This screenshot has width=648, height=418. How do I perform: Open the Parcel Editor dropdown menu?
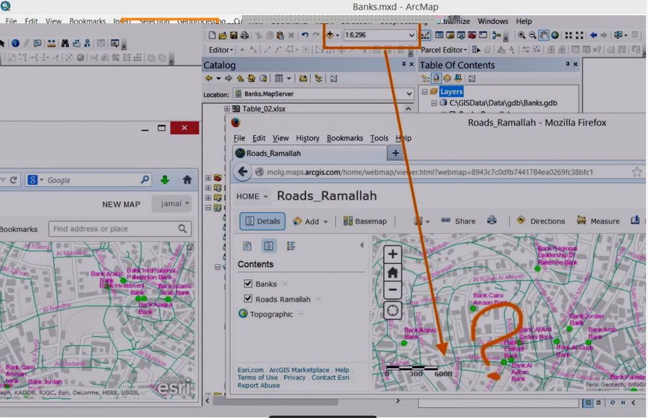click(444, 50)
